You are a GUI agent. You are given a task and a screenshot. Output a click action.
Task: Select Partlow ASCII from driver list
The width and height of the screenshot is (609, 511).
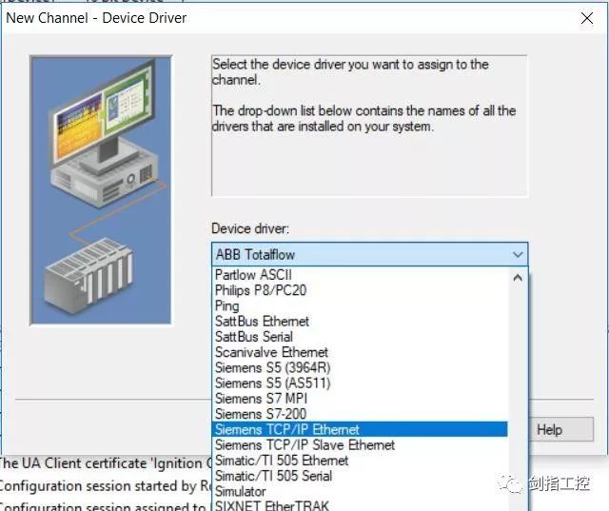253,275
